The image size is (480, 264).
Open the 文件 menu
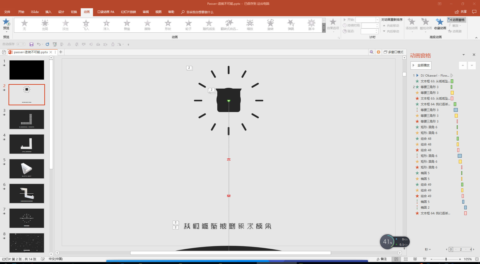coord(7,12)
